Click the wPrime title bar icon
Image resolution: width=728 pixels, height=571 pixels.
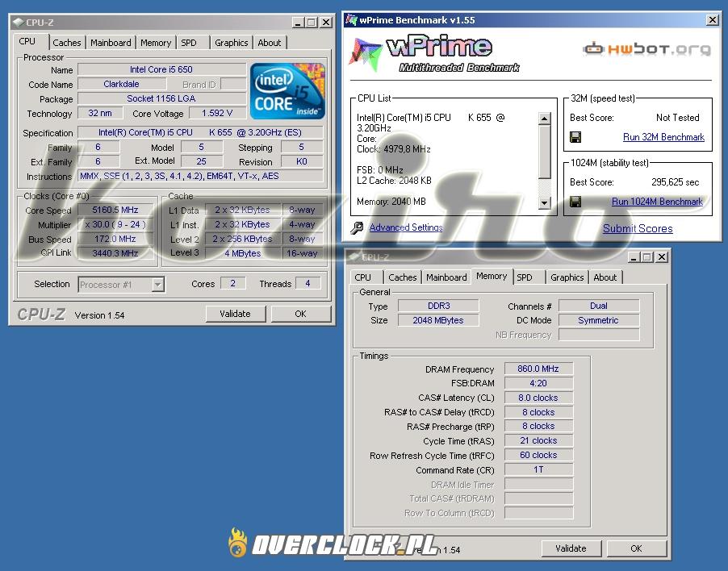351,20
